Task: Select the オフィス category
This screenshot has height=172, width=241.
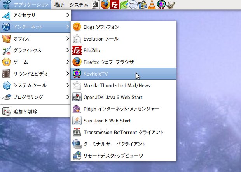Action: pyautogui.click(x=35, y=39)
